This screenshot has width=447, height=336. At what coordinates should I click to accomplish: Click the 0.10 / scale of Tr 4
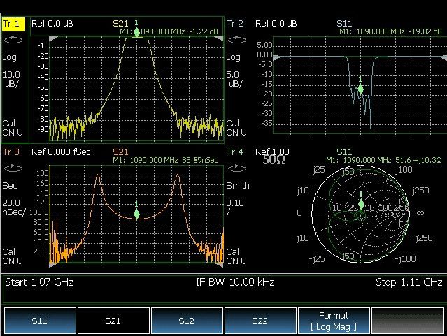pos(235,207)
